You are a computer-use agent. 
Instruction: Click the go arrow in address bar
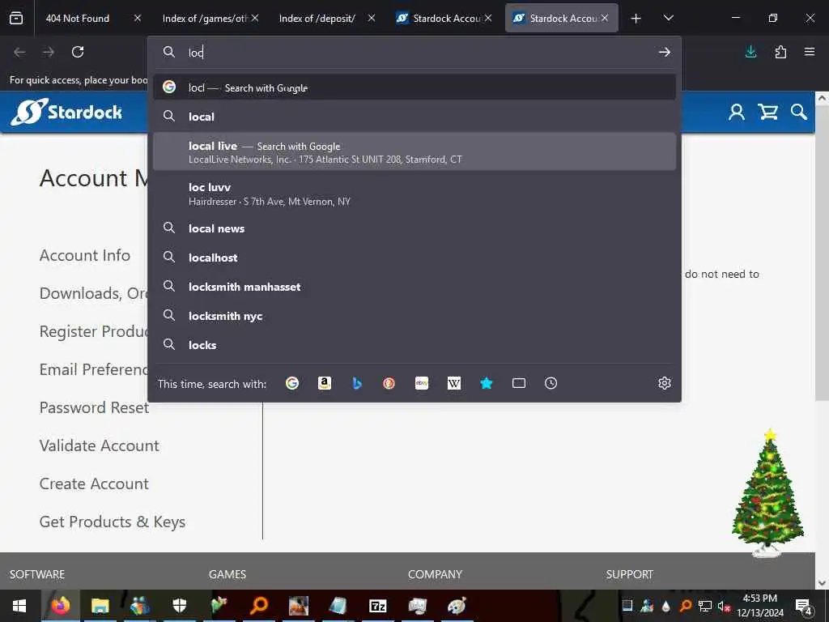(x=665, y=52)
